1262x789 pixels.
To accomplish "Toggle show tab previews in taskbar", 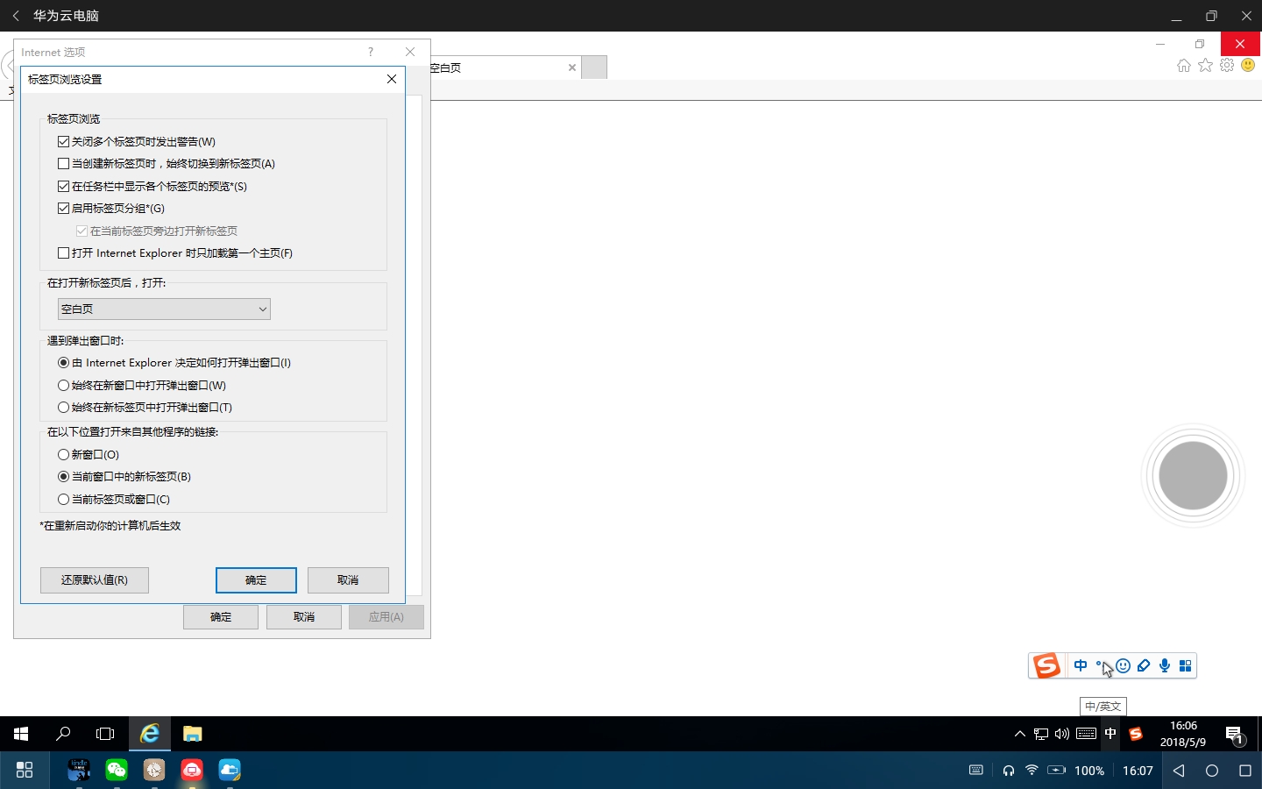I will (x=152, y=186).
